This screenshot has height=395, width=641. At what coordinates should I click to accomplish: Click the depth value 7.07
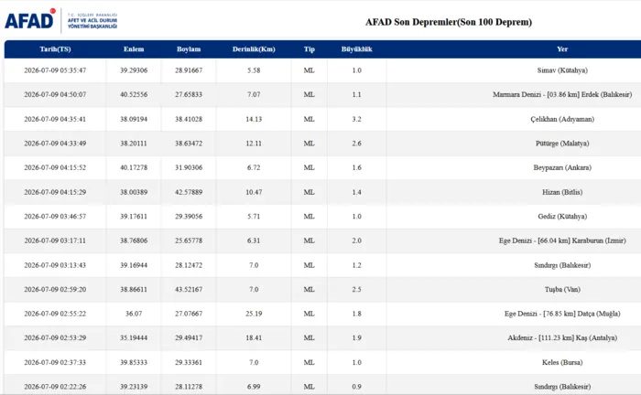pyautogui.click(x=254, y=94)
